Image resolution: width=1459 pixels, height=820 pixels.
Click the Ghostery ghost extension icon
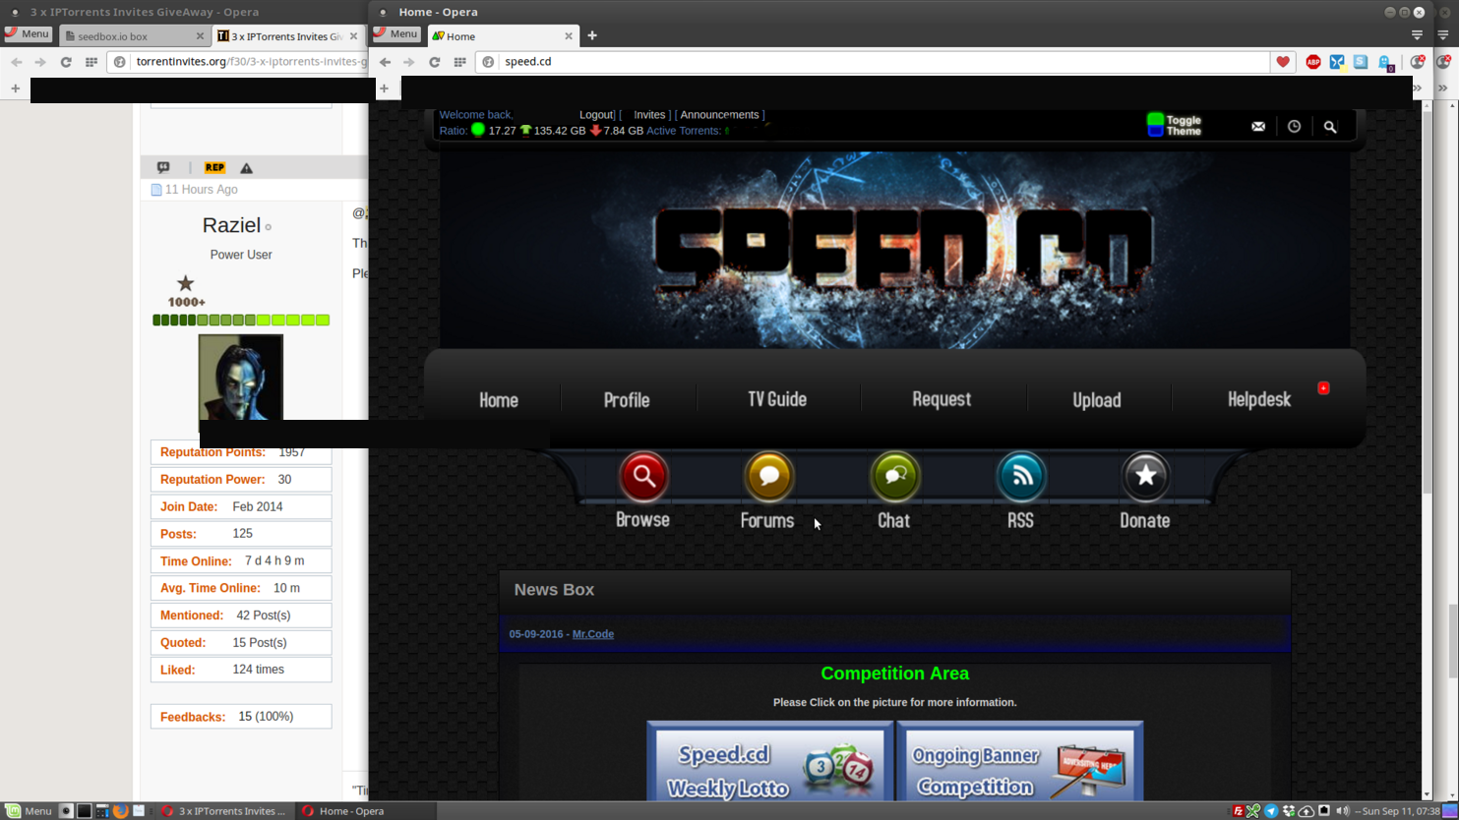point(1385,62)
